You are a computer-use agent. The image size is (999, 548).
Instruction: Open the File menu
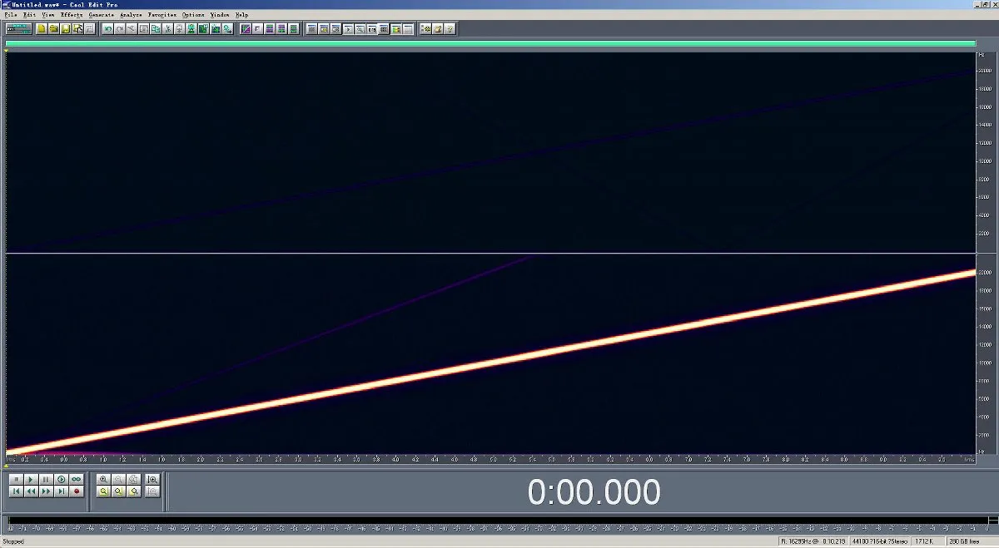[9, 15]
